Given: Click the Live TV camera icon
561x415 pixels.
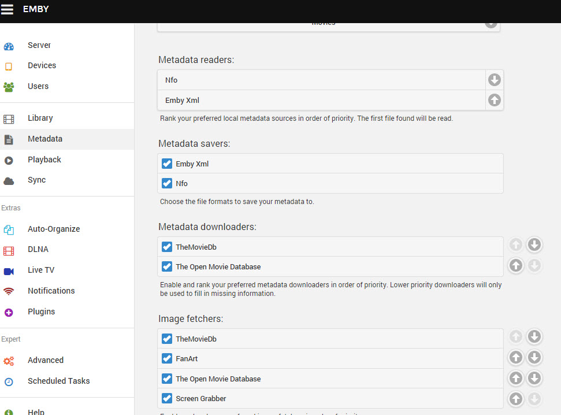Looking at the screenshot, I should point(9,271).
